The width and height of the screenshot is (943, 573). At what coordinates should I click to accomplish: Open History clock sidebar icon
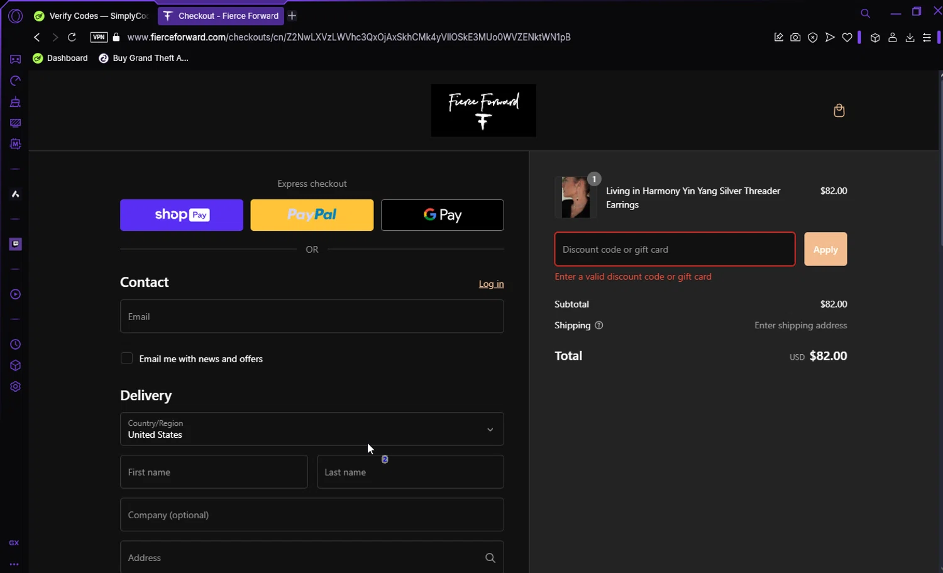[15, 345]
